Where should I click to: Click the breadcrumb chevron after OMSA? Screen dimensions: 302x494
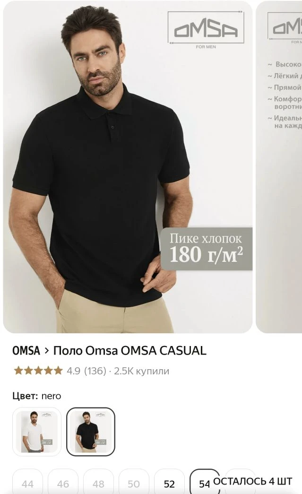pyautogui.click(x=46, y=351)
